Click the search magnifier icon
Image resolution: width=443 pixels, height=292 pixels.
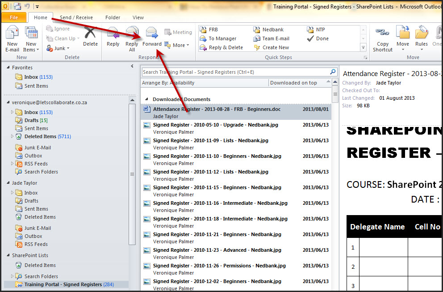click(333, 72)
